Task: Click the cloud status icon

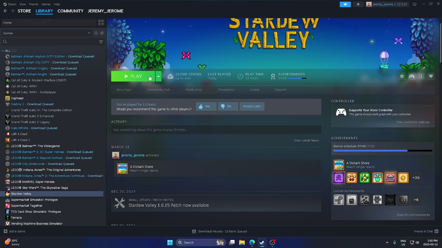Action: tap(170, 76)
